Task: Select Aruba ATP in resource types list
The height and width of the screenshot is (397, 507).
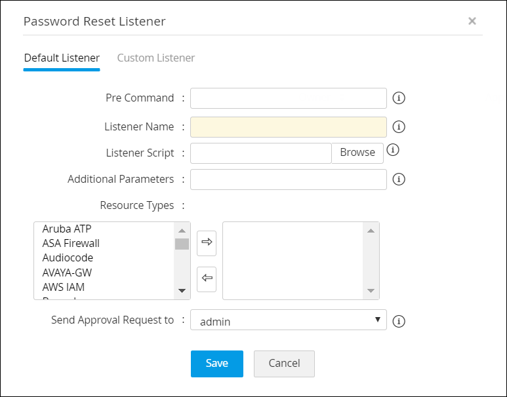Action: (67, 229)
